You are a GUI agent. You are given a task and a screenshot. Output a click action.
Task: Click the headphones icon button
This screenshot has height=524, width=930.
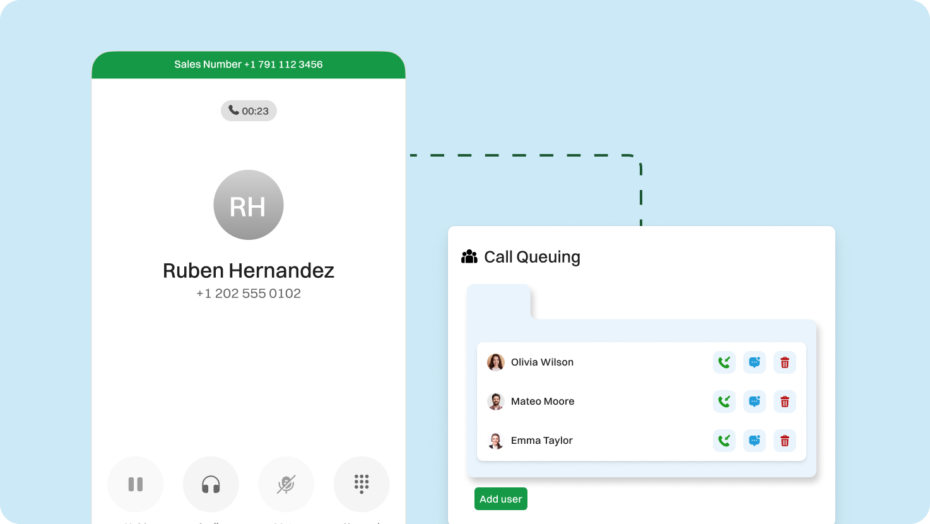[x=211, y=484]
